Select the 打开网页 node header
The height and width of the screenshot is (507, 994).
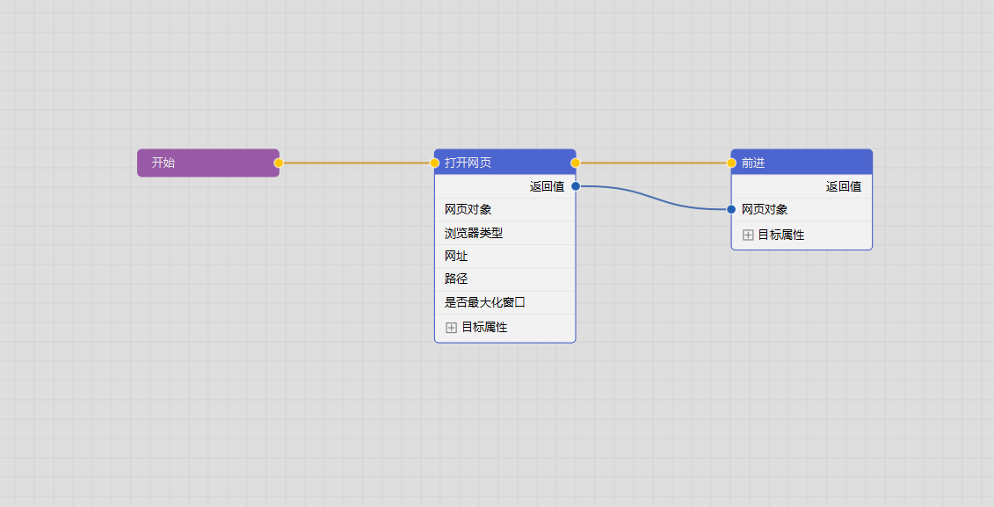click(504, 163)
